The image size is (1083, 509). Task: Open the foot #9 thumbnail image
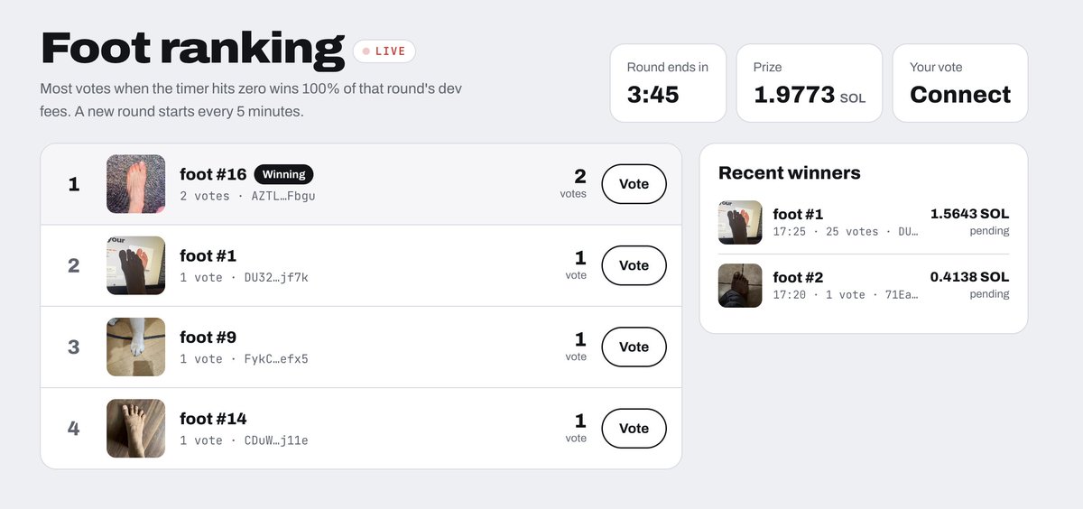tap(136, 347)
